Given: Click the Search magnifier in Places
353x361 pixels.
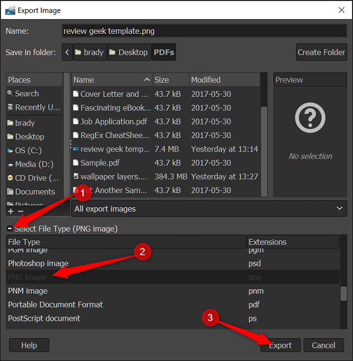Looking at the screenshot, I should (x=10, y=94).
